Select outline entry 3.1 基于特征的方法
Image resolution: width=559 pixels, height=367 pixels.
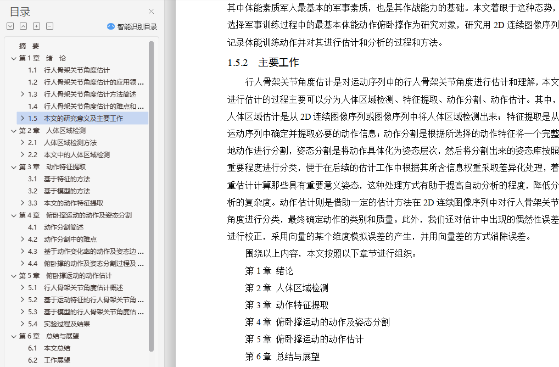[x=59, y=179]
